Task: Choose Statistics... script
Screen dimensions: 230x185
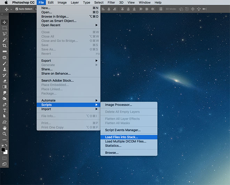Action: click(x=129, y=146)
